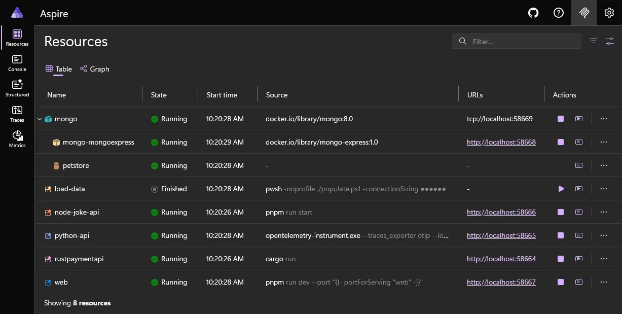Viewport: 622px width, 314px height.
Task: Open the filter options icon near search
Action: tap(593, 41)
